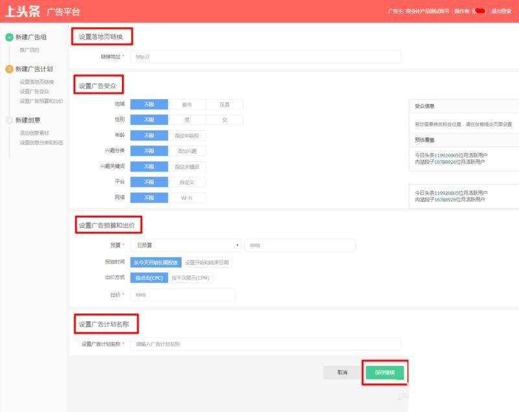Select 省市 for the 地域 targeting
519x412 pixels.
(x=187, y=104)
